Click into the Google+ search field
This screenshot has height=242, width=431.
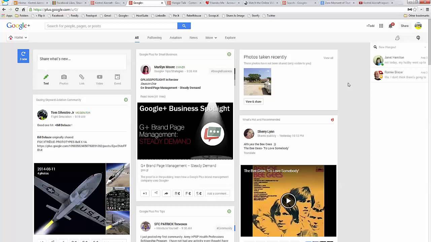[x=111, y=26]
